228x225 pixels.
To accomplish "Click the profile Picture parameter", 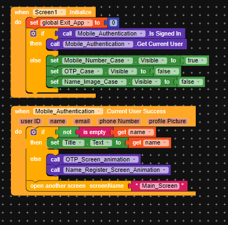I will (x=167, y=122).
